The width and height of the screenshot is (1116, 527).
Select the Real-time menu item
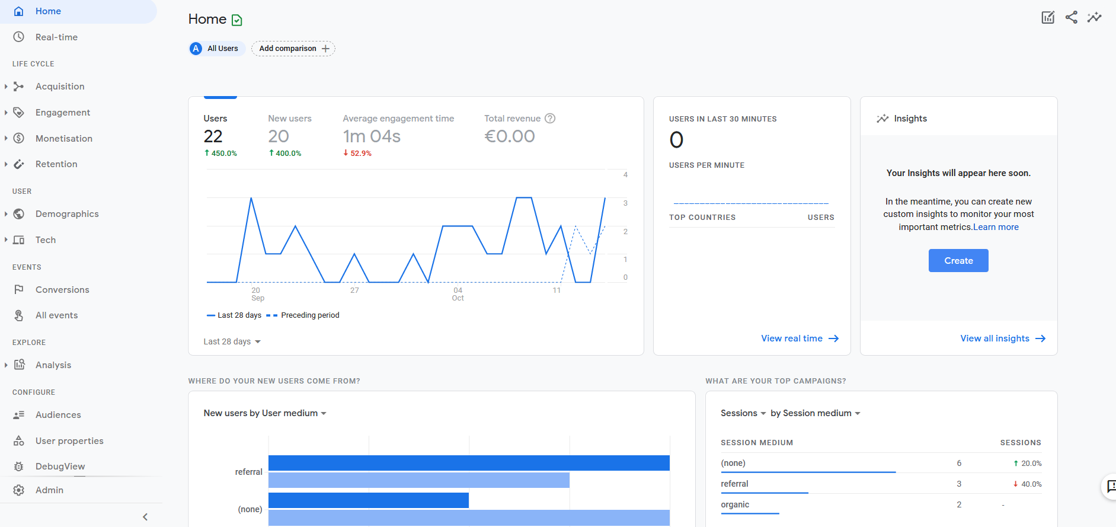point(56,37)
